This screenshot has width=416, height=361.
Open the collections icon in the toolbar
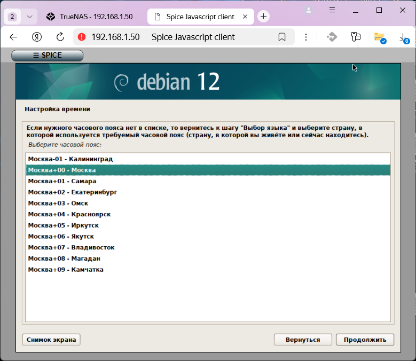tap(356, 37)
